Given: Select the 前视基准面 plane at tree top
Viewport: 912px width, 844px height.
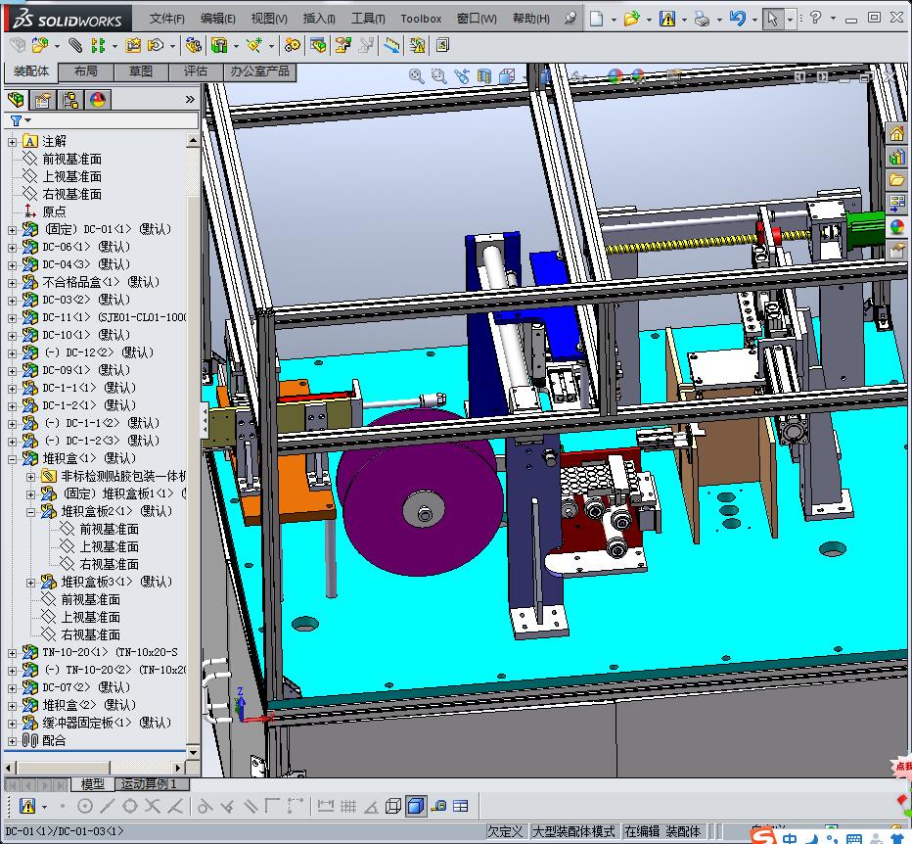Looking at the screenshot, I should (x=71, y=159).
